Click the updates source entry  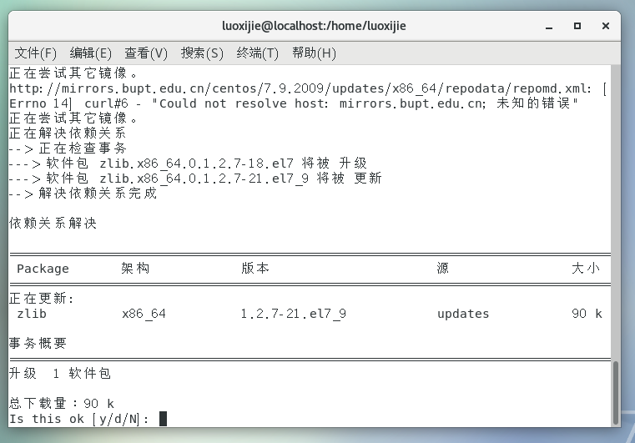(x=463, y=314)
